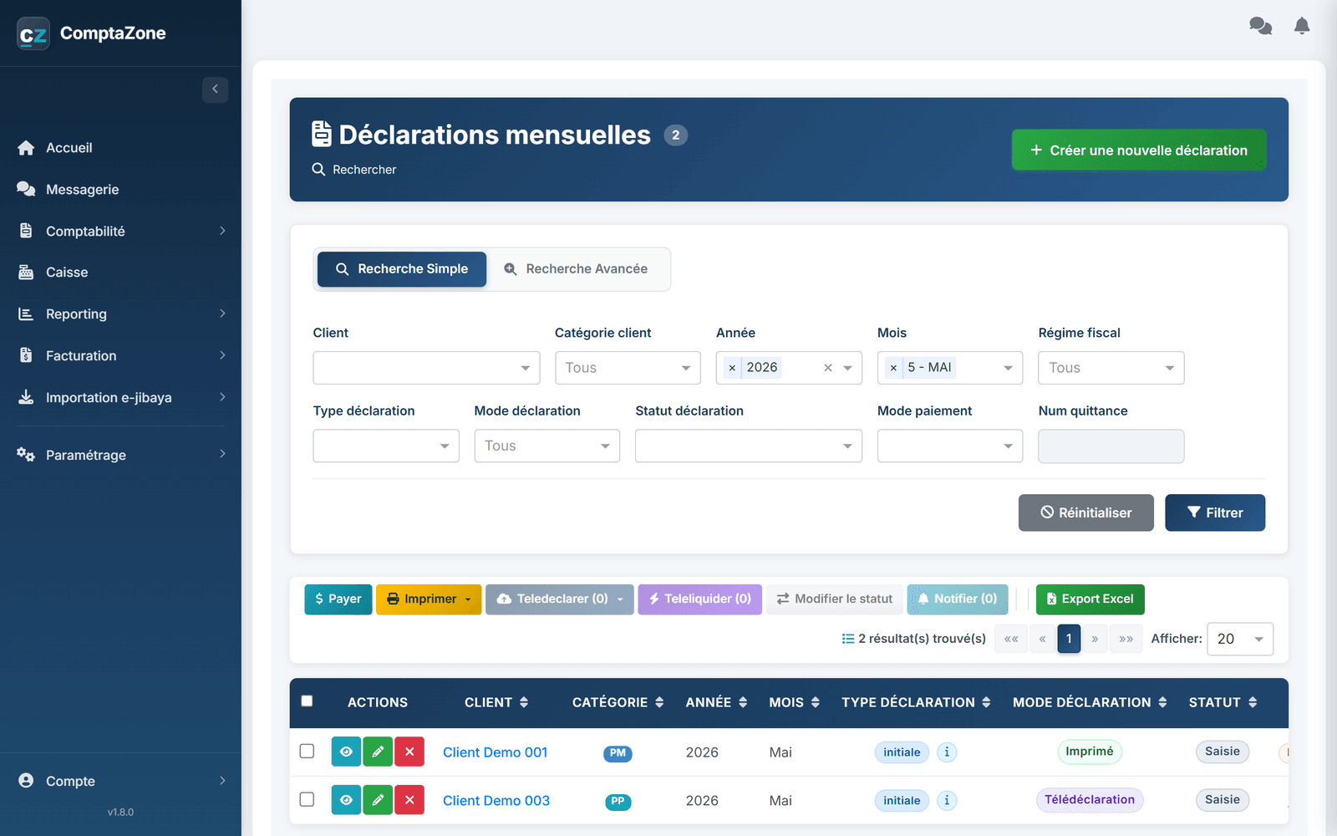Sort table by Mois column arrows
Image resolution: width=1337 pixels, height=836 pixels.
pyautogui.click(x=816, y=702)
